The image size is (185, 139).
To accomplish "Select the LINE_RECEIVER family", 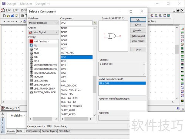I will point(44,84).
